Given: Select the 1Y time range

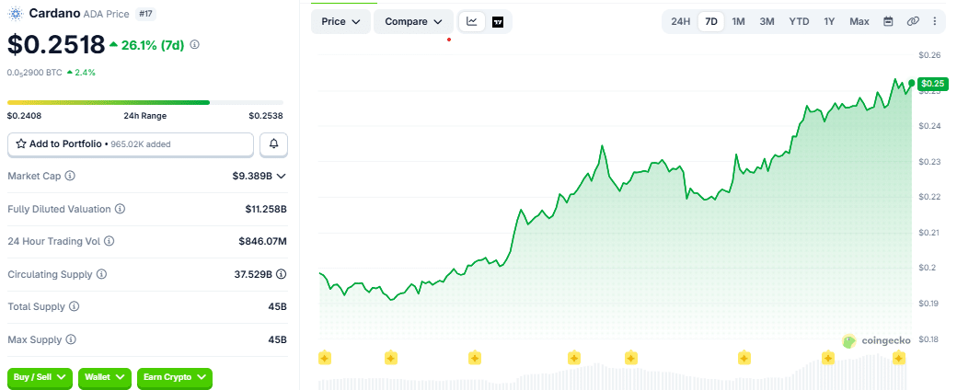Looking at the screenshot, I should tap(829, 21).
